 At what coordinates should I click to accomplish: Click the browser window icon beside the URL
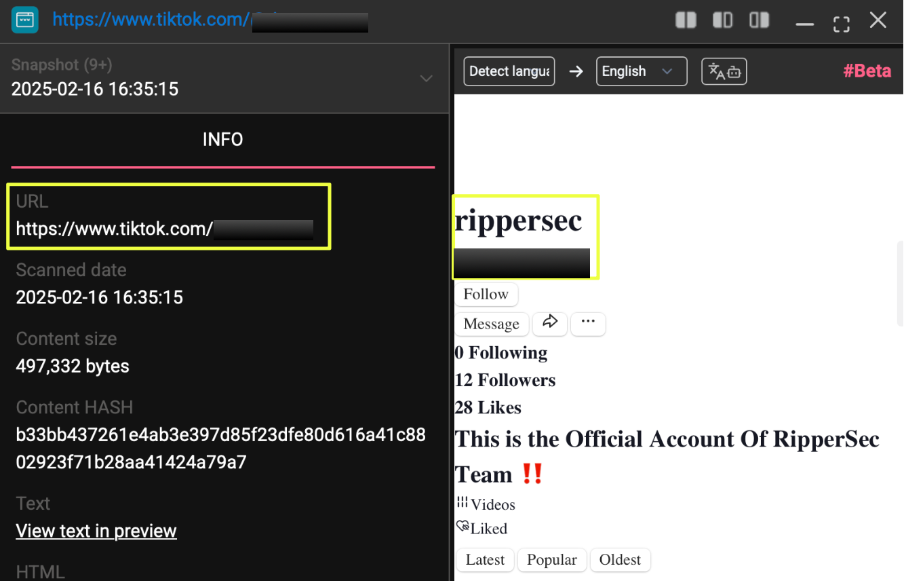click(24, 20)
